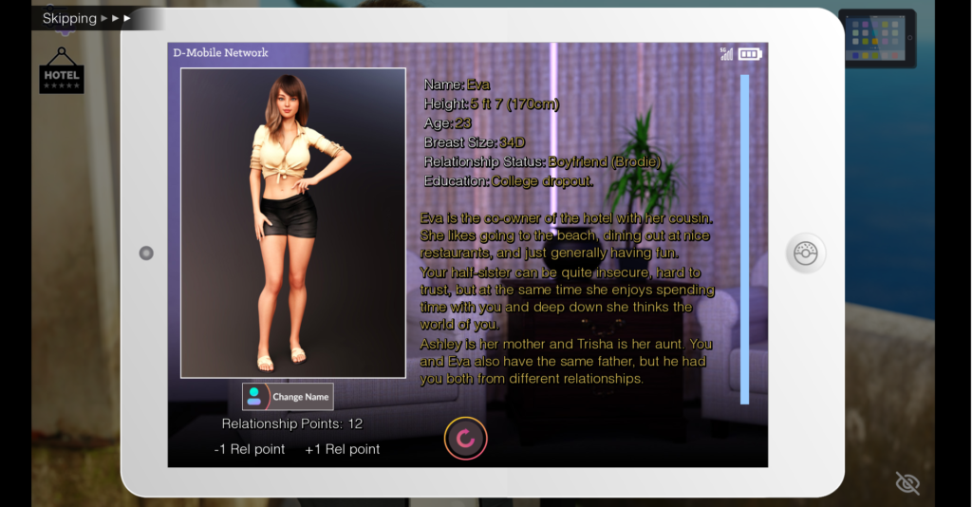Stop the Skipping indicator

(69, 18)
